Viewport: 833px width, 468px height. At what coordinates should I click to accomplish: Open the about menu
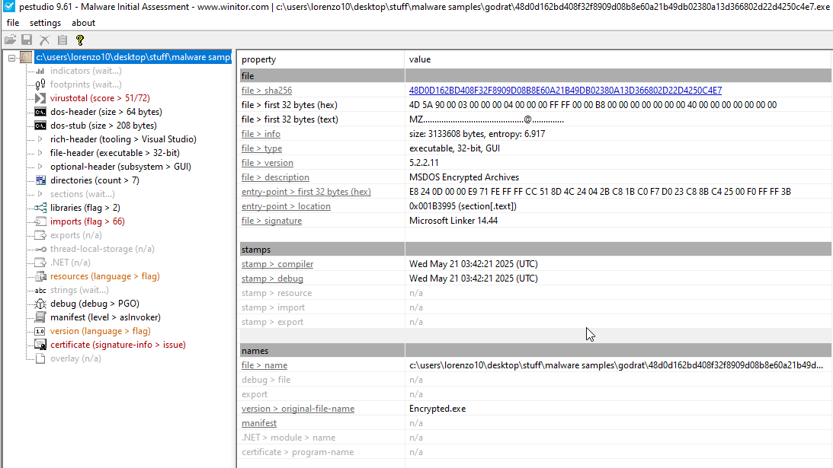[83, 23]
